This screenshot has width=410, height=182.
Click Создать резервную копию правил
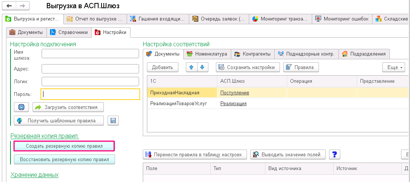pyautogui.click(x=64, y=146)
